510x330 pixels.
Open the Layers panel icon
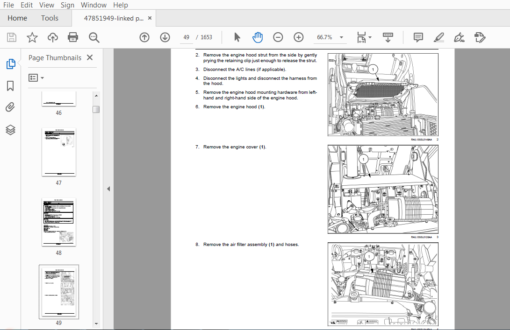click(x=10, y=130)
